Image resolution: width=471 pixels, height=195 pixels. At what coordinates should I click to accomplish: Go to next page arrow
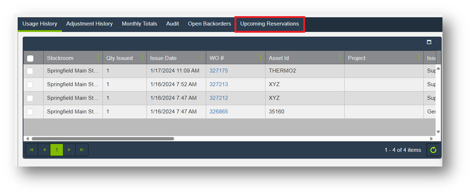pos(69,150)
